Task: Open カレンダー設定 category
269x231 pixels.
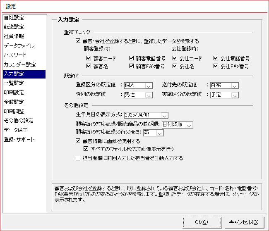Action: tap(20, 65)
